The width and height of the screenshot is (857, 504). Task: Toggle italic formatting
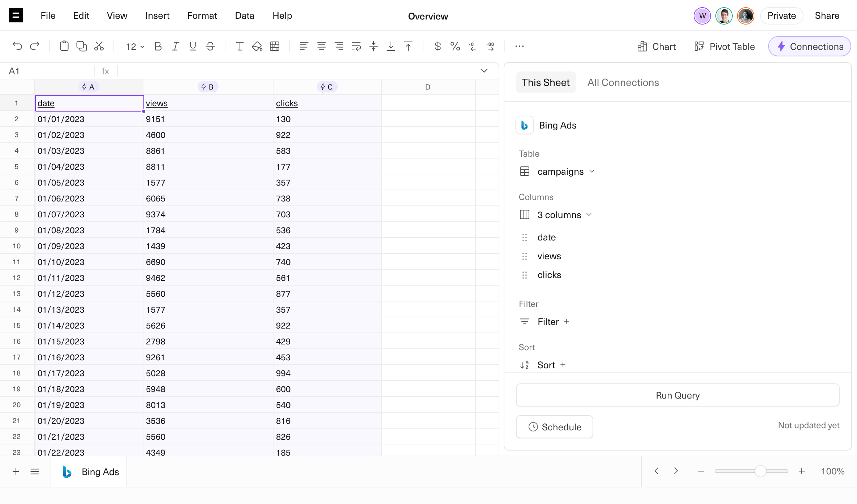pyautogui.click(x=175, y=46)
